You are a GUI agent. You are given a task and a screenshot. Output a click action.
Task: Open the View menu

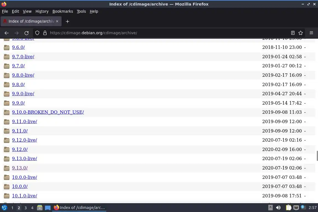(x=27, y=11)
